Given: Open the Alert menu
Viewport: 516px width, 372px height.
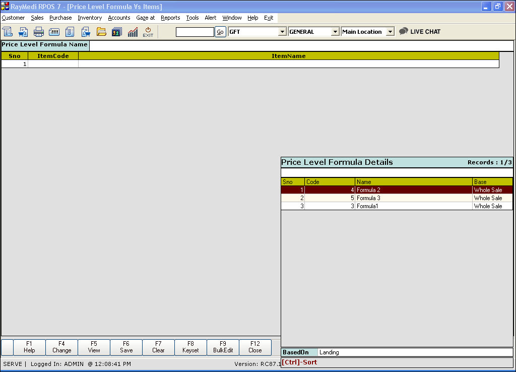Looking at the screenshot, I should (x=211, y=18).
